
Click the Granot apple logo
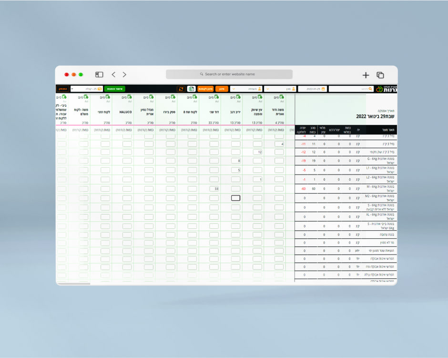379,89
